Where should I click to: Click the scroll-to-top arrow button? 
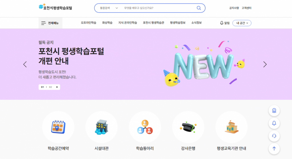coord(274,148)
